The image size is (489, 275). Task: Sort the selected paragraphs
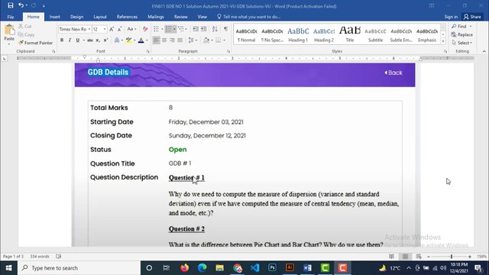215,29
